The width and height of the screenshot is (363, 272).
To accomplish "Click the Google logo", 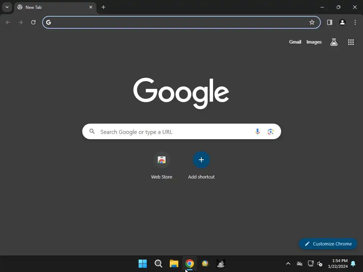I will pyautogui.click(x=181, y=93).
